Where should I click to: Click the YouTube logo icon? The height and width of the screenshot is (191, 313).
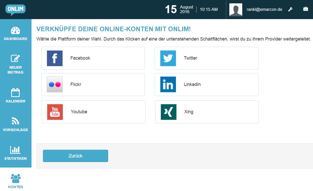[x=55, y=112]
